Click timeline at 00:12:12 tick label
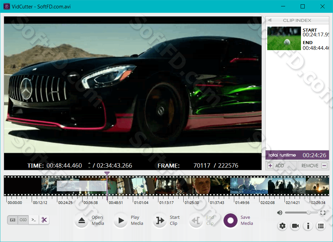This screenshot has height=242, width=333. 40,203
